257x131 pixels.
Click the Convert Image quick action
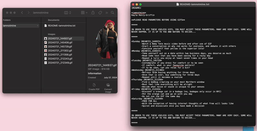pos(108,88)
